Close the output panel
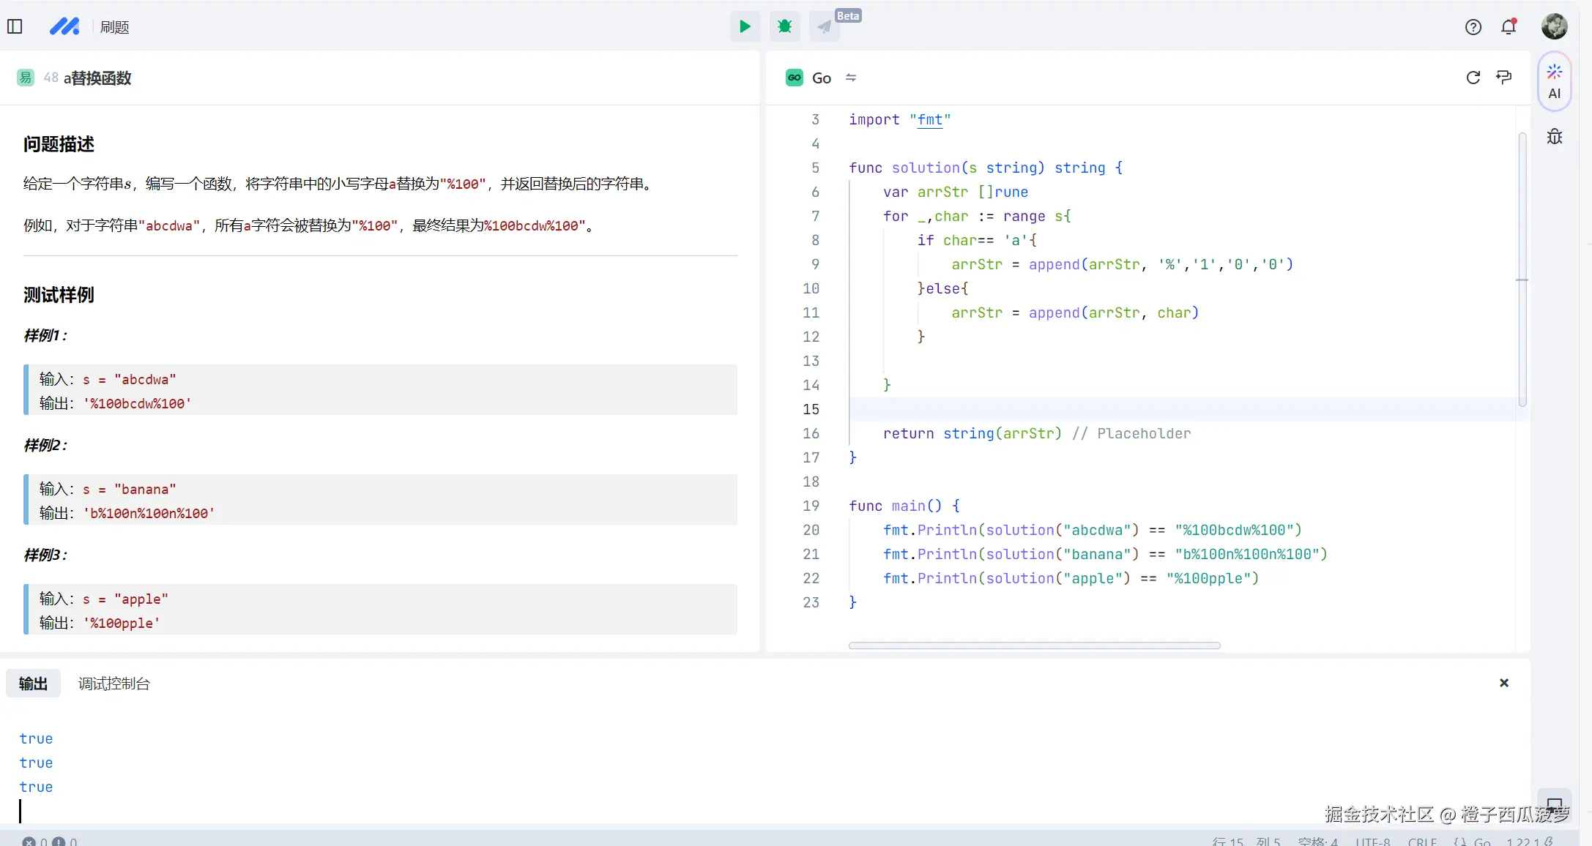This screenshot has height=846, width=1592. tap(1504, 683)
